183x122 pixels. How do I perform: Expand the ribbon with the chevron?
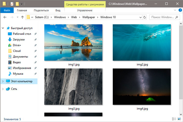pos(175,10)
